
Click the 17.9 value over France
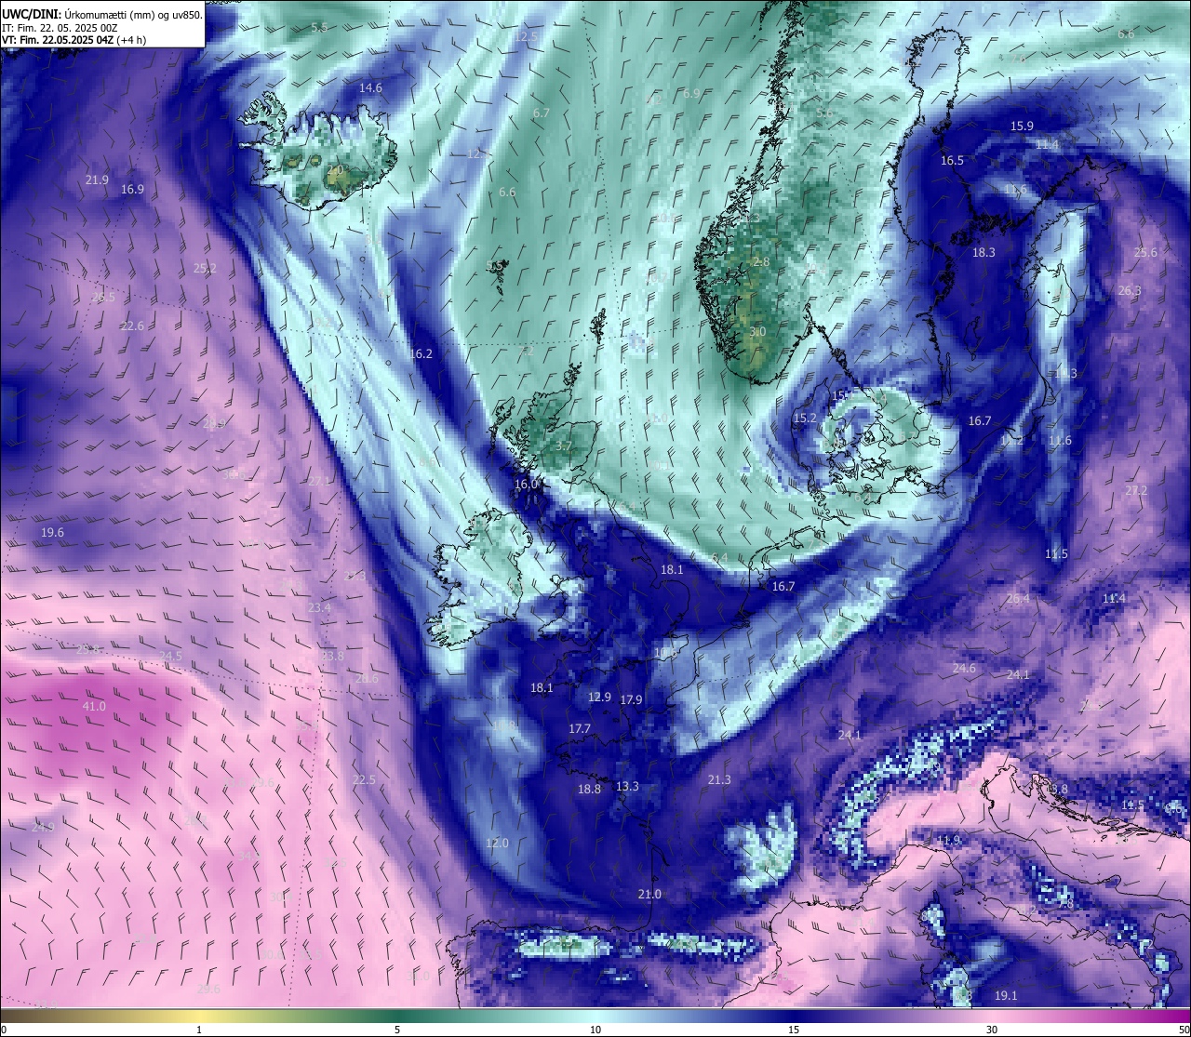click(631, 700)
